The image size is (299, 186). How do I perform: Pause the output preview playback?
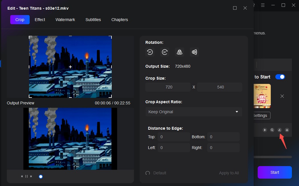pos(27,176)
